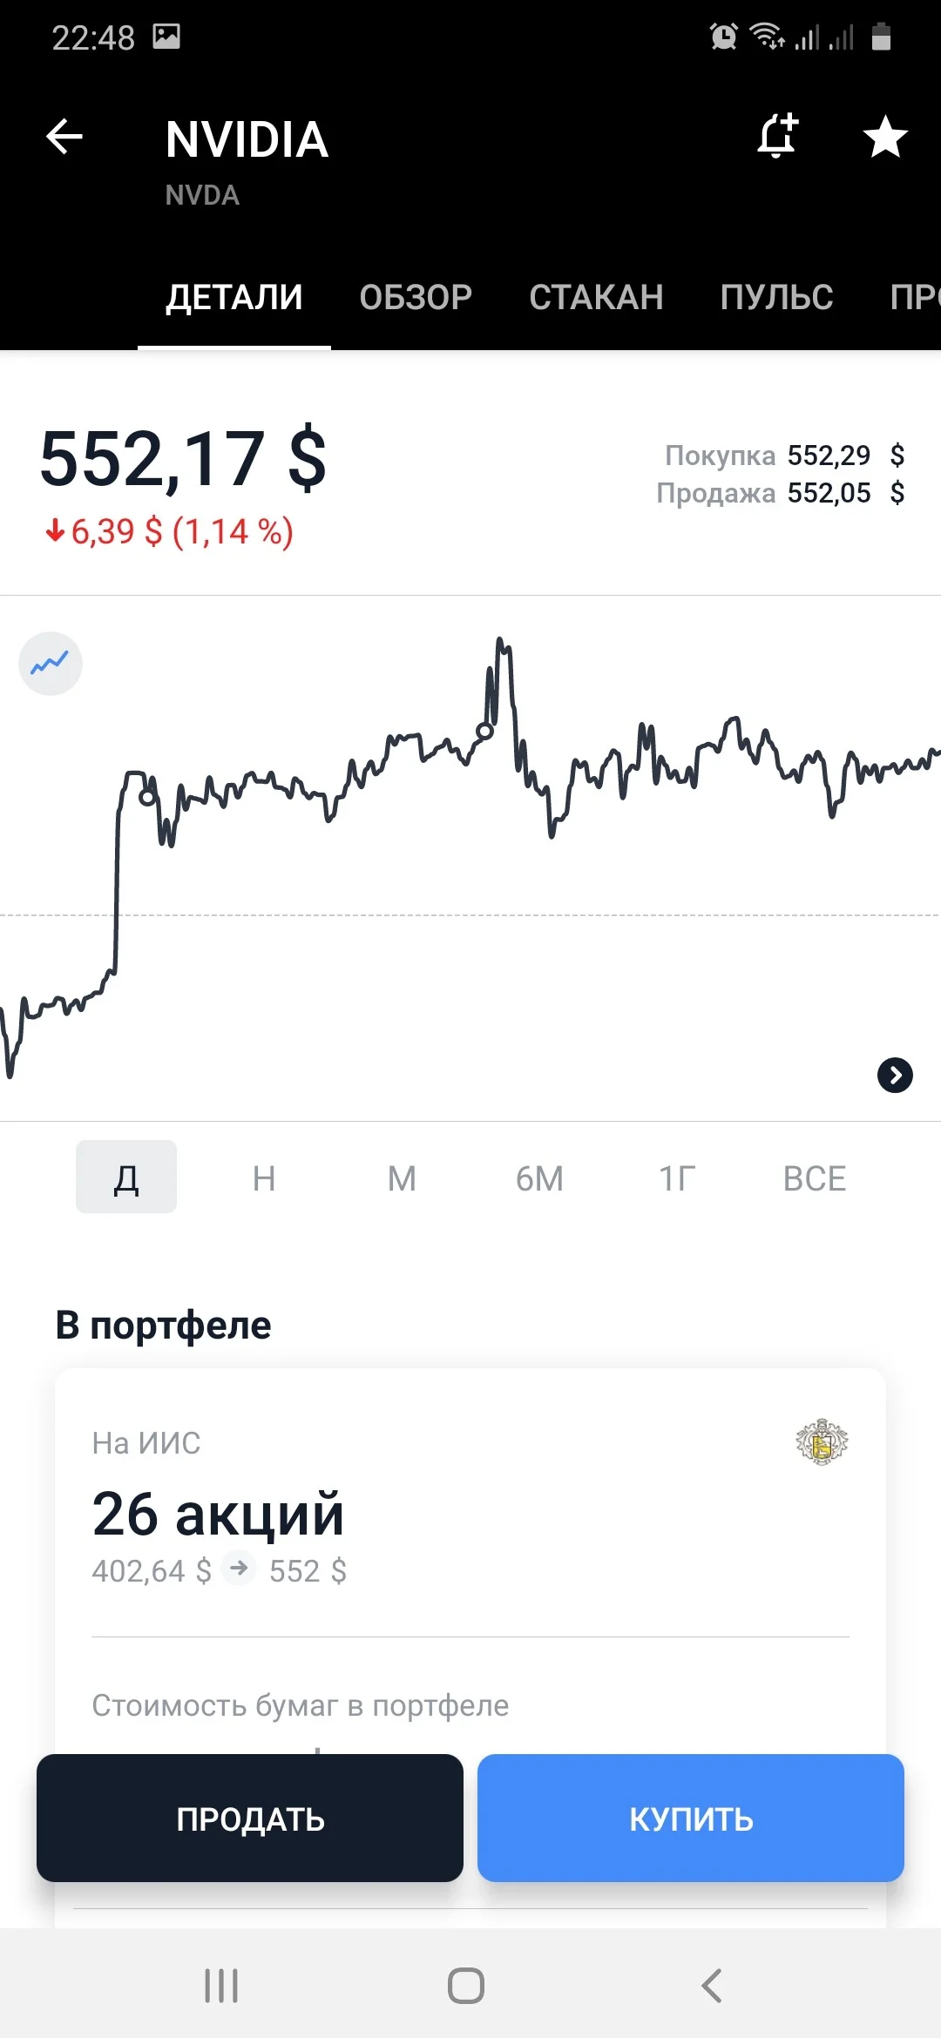
Task: Switch to the СТАКАН tab
Action: point(596,298)
